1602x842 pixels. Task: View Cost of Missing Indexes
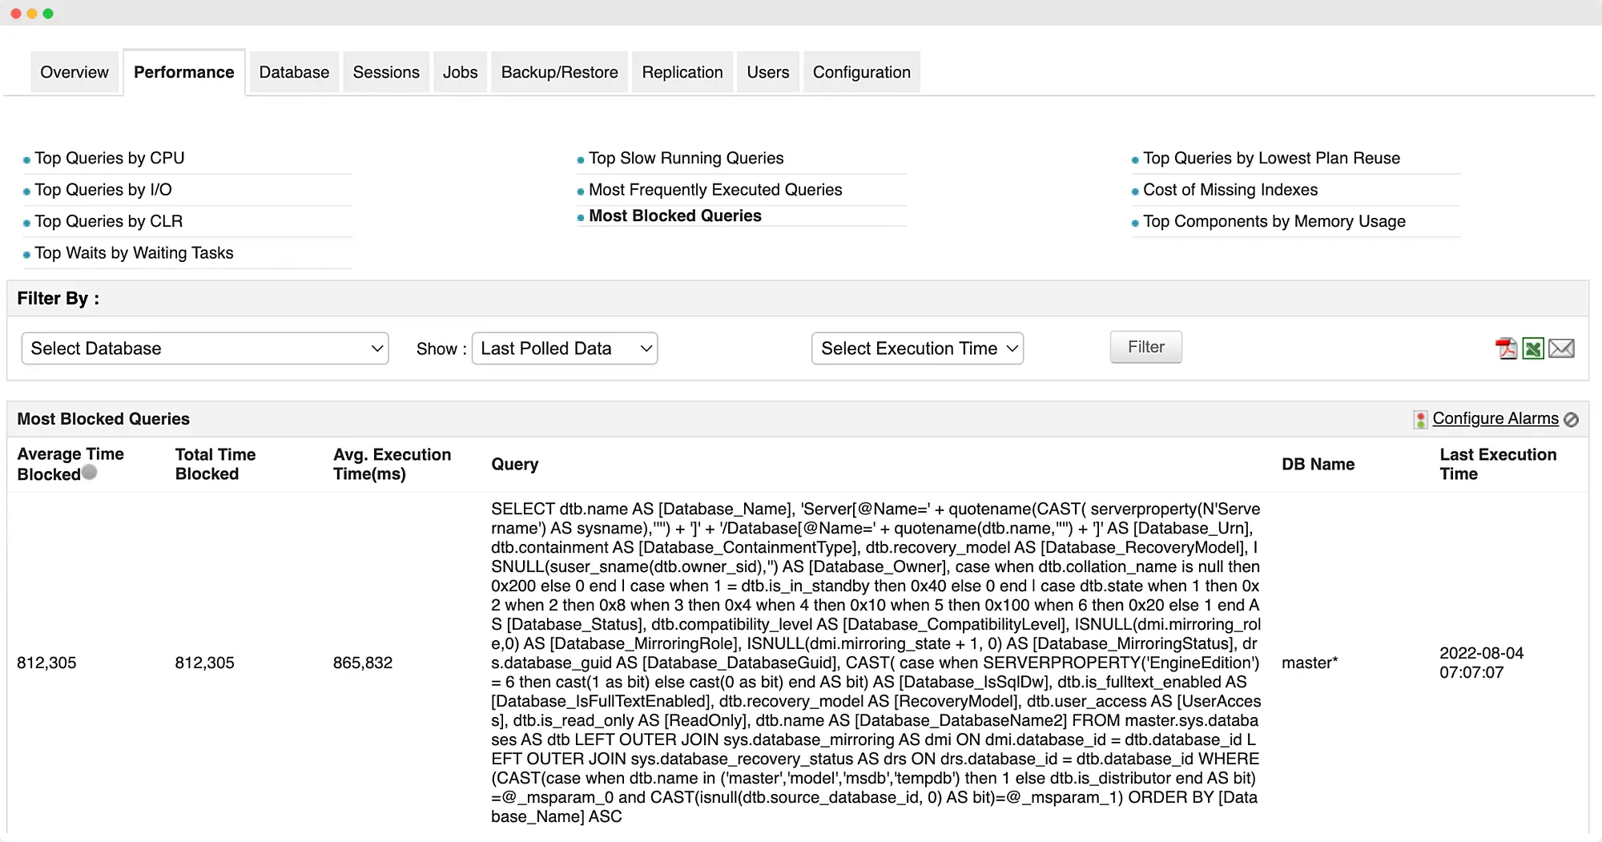tap(1230, 190)
